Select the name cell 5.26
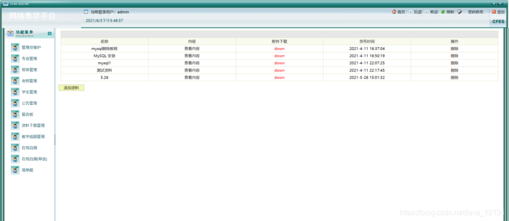The width and height of the screenshot is (509, 221). click(104, 78)
